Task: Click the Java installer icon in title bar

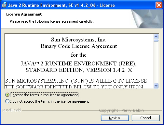Action: point(4,5)
